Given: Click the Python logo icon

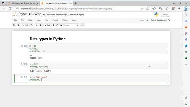Looking at the screenshot, I should click(x=156, y=15).
